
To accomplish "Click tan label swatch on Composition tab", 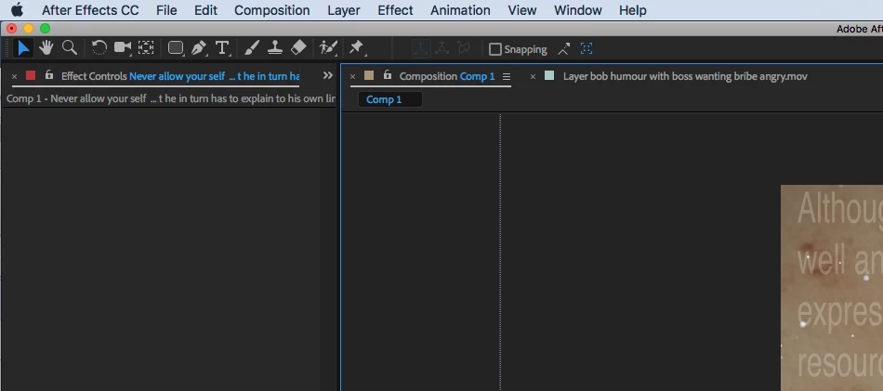I will 369,75.
